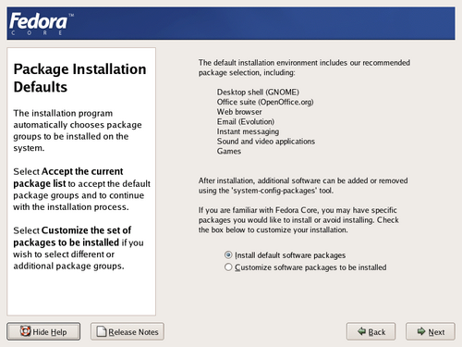Go back with the Back button

coord(371,331)
